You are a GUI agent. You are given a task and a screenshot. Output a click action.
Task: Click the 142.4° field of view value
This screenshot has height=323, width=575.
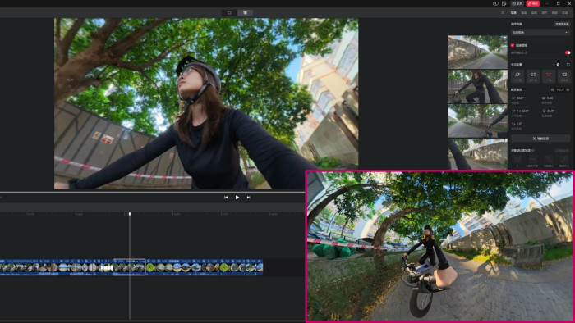tap(560, 89)
